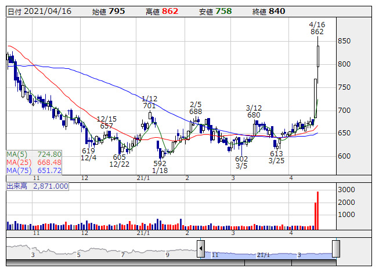Click the unselected navigator area near 7
The image size is (379, 272).
click(122, 250)
